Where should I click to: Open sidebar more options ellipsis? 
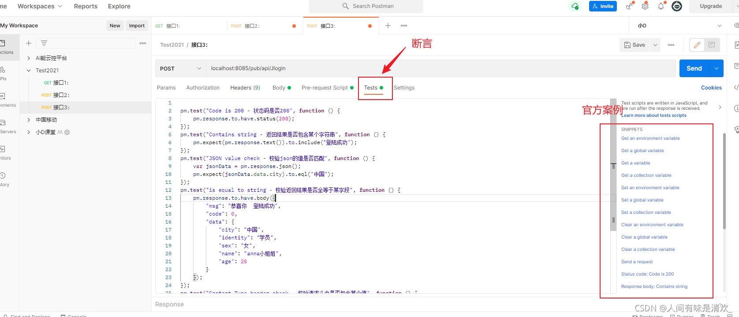[143, 43]
